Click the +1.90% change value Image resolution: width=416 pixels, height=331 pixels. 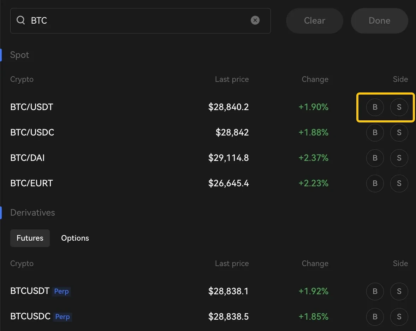click(313, 107)
